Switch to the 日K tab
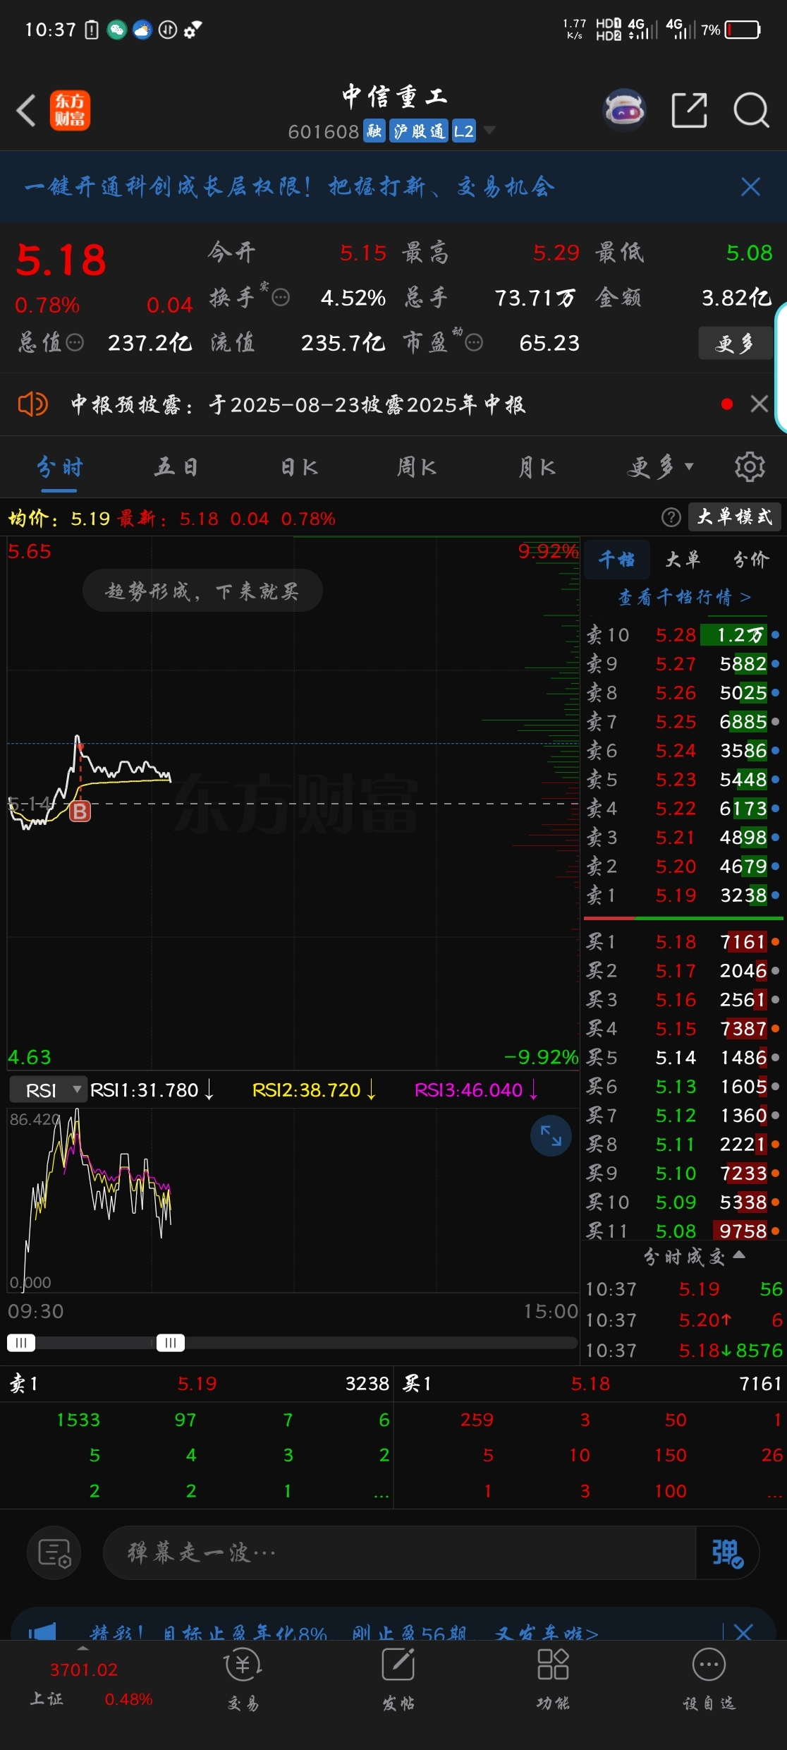This screenshot has height=1750, width=787. pos(299,467)
